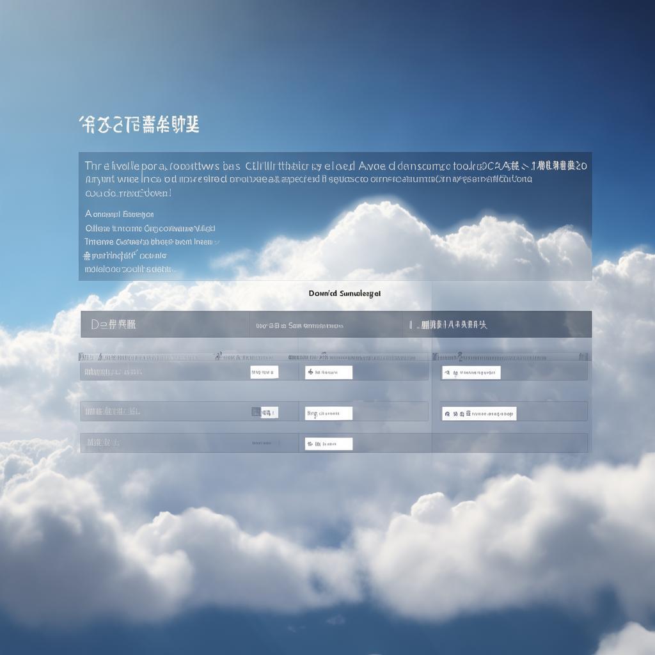Open the first short link line in the info panel
655x655 pixels.
tap(120, 214)
